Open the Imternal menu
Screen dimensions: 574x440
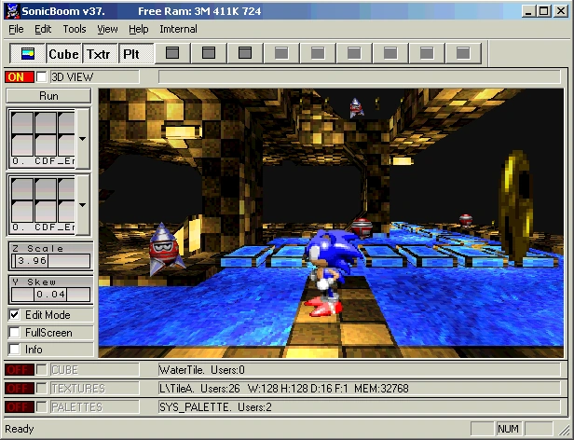point(178,29)
